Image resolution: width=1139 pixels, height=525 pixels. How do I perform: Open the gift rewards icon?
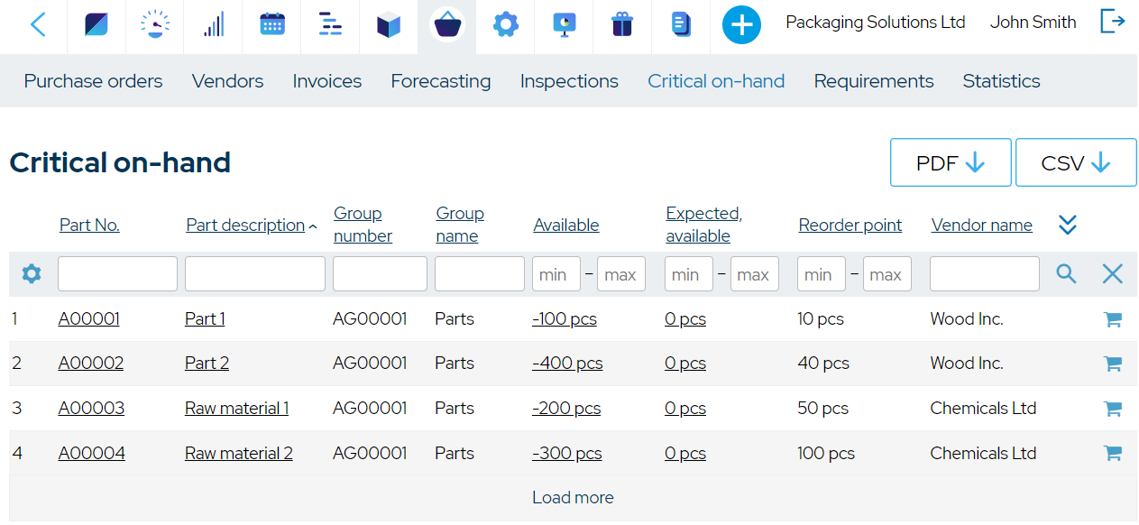coord(621,25)
